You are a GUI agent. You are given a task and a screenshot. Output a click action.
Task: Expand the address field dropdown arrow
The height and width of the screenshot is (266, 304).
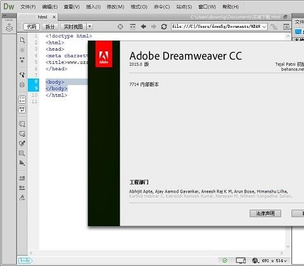[264, 27]
